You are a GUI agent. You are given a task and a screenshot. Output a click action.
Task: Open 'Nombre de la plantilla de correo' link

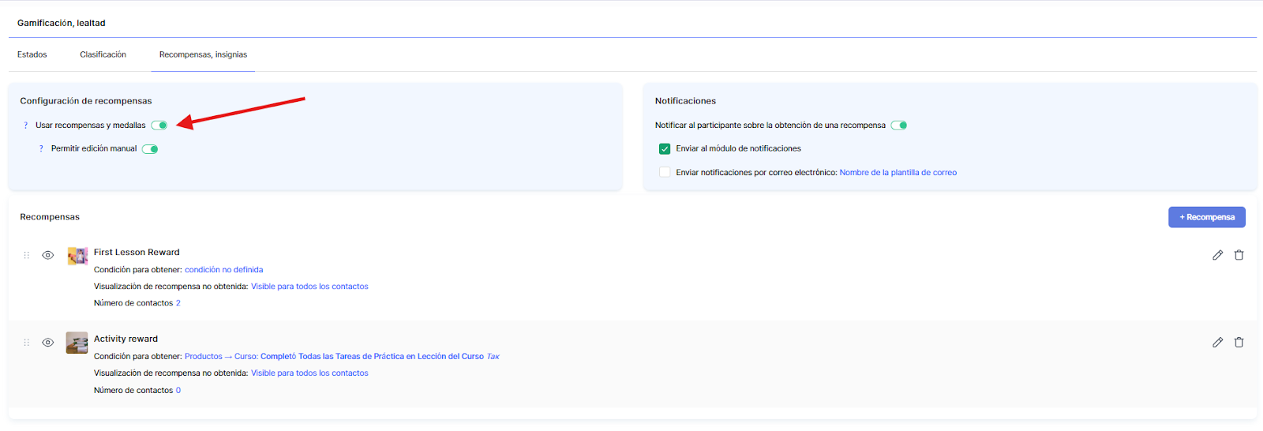click(x=898, y=172)
